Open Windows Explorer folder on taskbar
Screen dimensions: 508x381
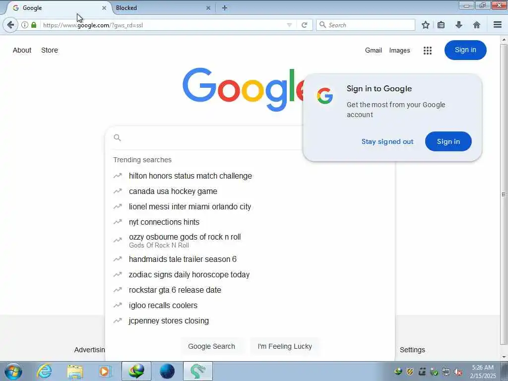click(75, 371)
